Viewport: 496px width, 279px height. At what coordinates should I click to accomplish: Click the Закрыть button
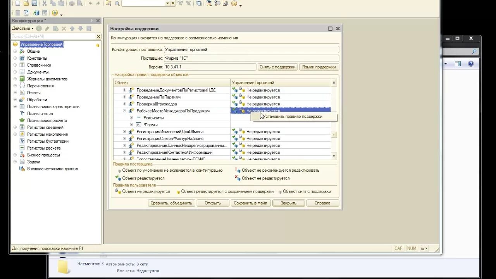click(x=288, y=203)
